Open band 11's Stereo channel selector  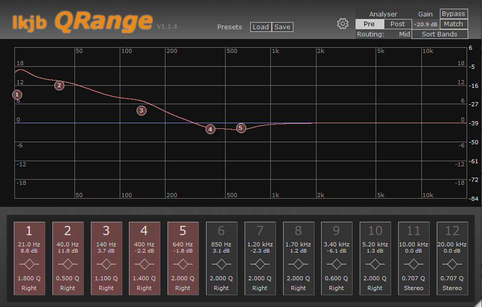pyautogui.click(x=414, y=288)
